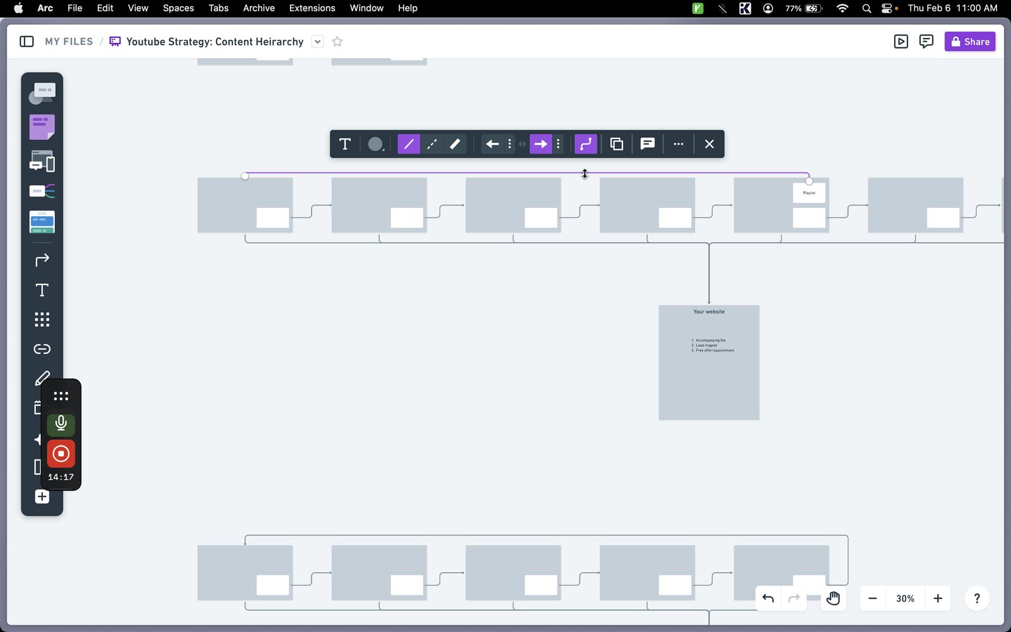Select the purple sticky note tool
The width and height of the screenshot is (1011, 632).
tap(42, 127)
